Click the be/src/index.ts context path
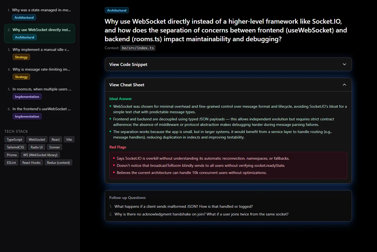 pyautogui.click(x=138, y=48)
